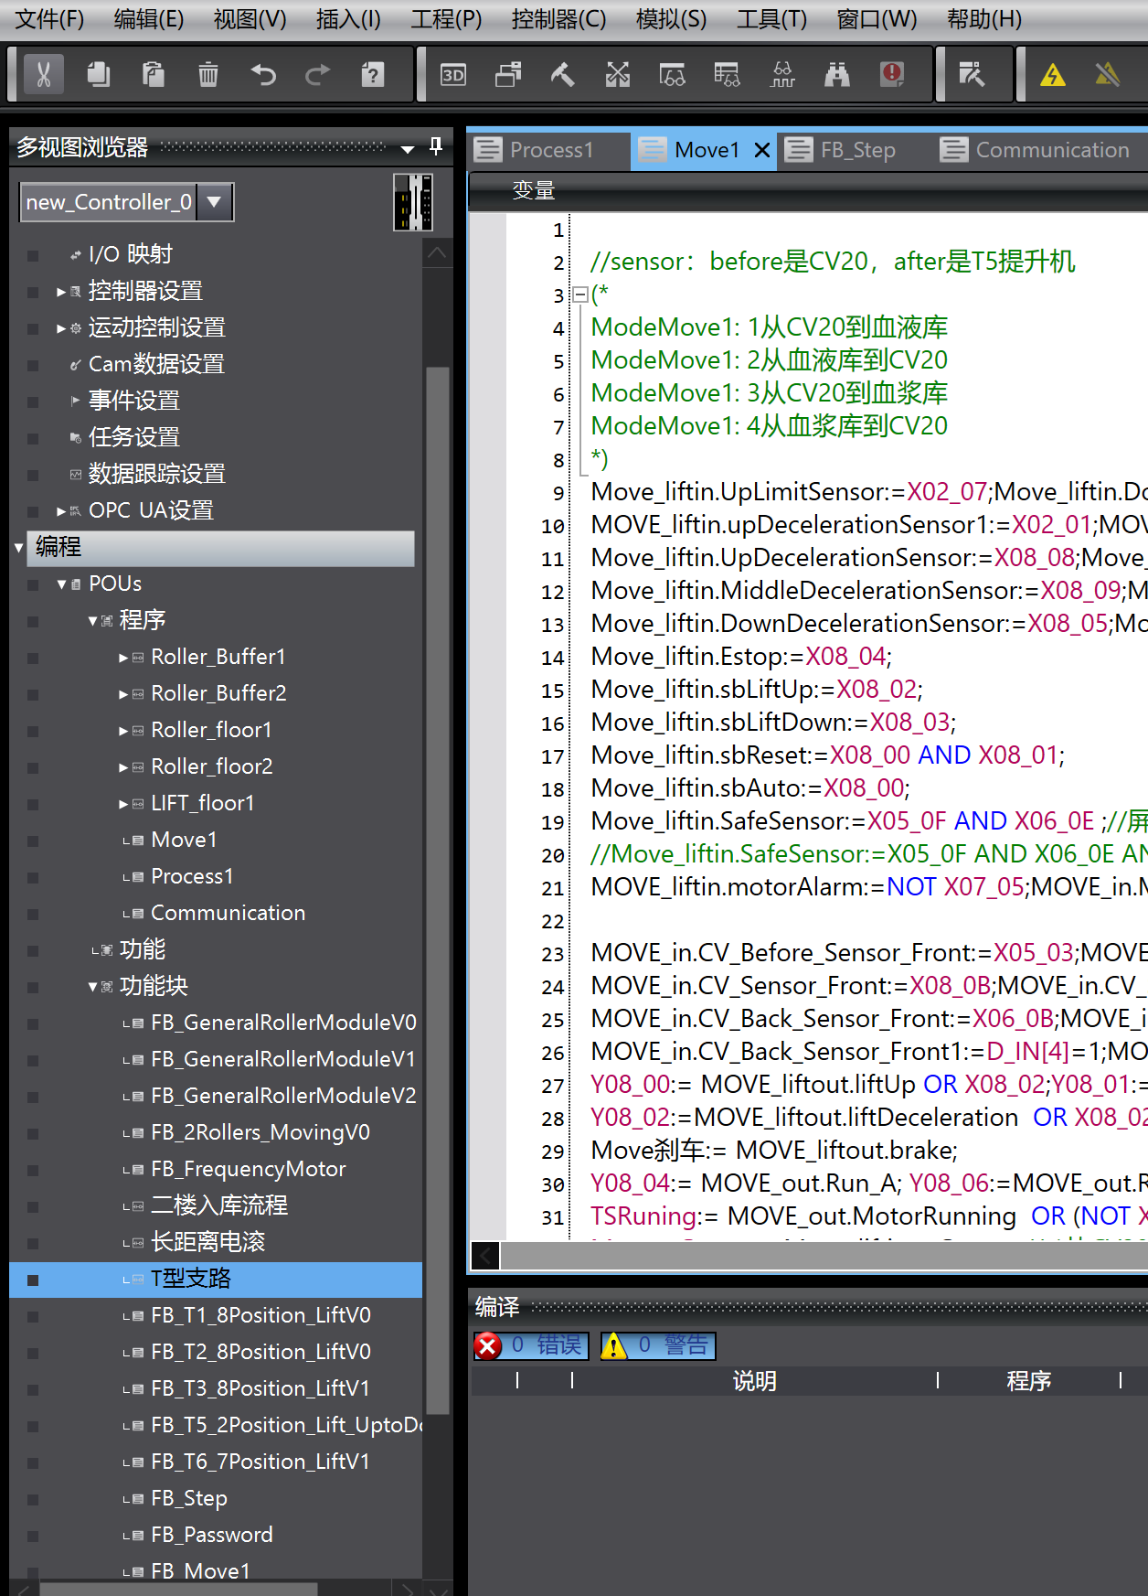Click the Cut scissors icon
The width and height of the screenshot is (1148, 1596).
43,75
